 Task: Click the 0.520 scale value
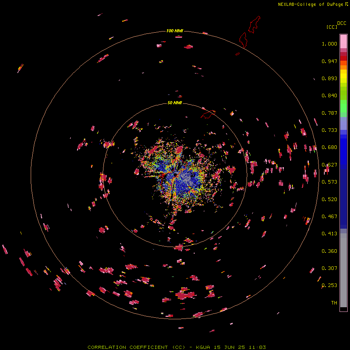coord(329,199)
